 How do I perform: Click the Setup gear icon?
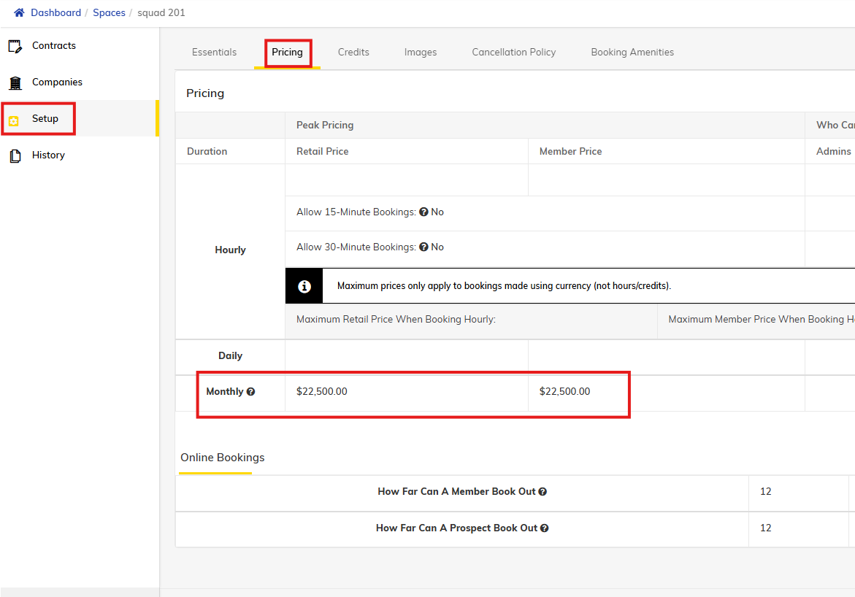[x=14, y=120]
